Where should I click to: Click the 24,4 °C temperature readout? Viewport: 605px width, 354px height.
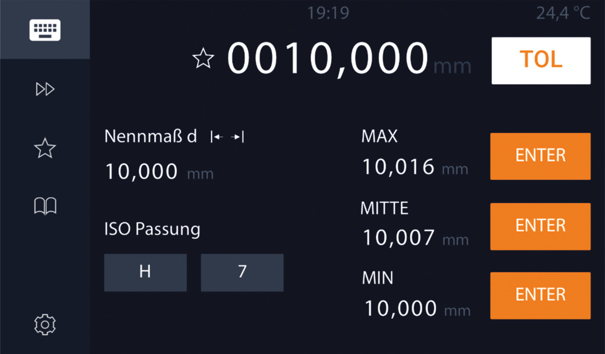pyautogui.click(x=563, y=13)
